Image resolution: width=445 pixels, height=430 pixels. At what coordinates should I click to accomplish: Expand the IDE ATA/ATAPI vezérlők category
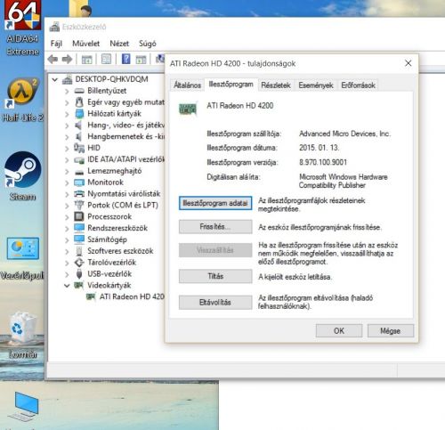[x=67, y=160]
